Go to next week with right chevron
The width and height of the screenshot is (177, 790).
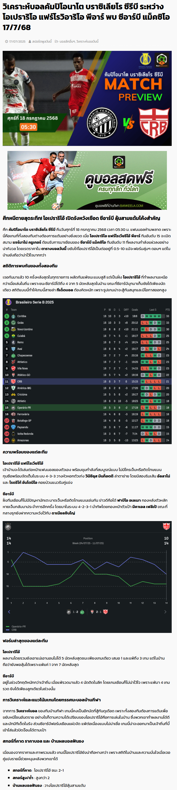[165, 612]
